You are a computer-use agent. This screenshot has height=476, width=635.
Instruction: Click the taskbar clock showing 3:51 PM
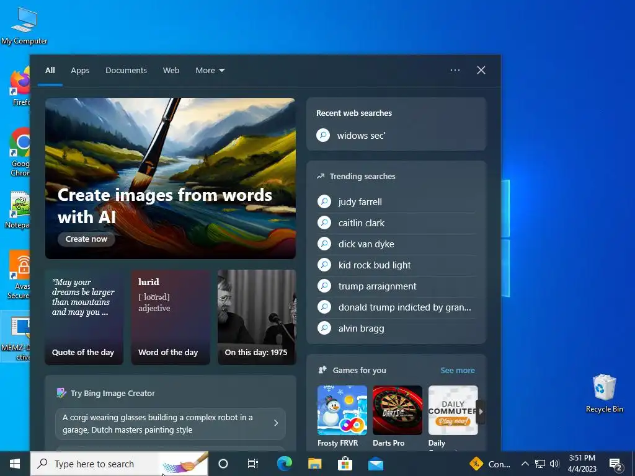[582, 464]
